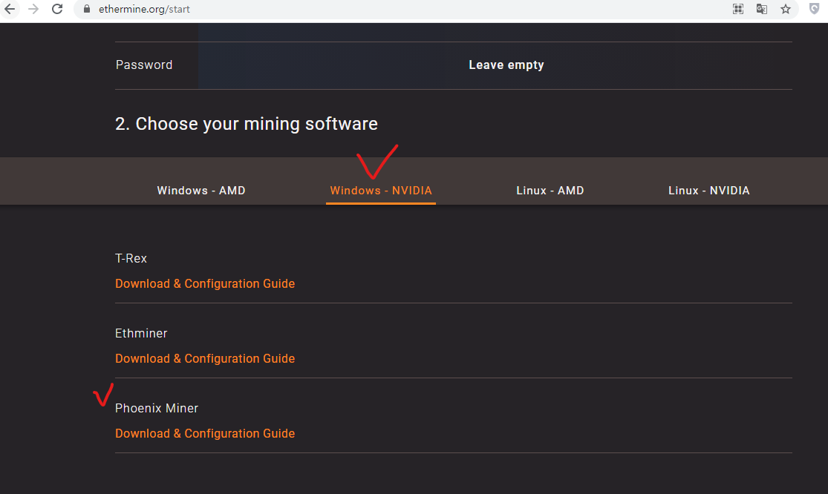The image size is (828, 494).
Task: Click the 'Leave empty' password value
Action: point(506,65)
